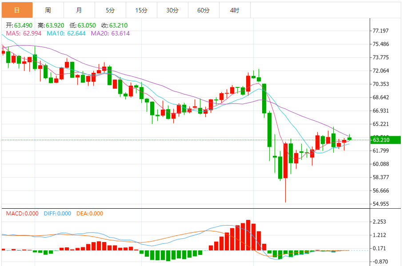Image resolution: width=403 pixels, height=266 pixels.
Task: Click the 开:63.490 open price value
Action: point(19,25)
